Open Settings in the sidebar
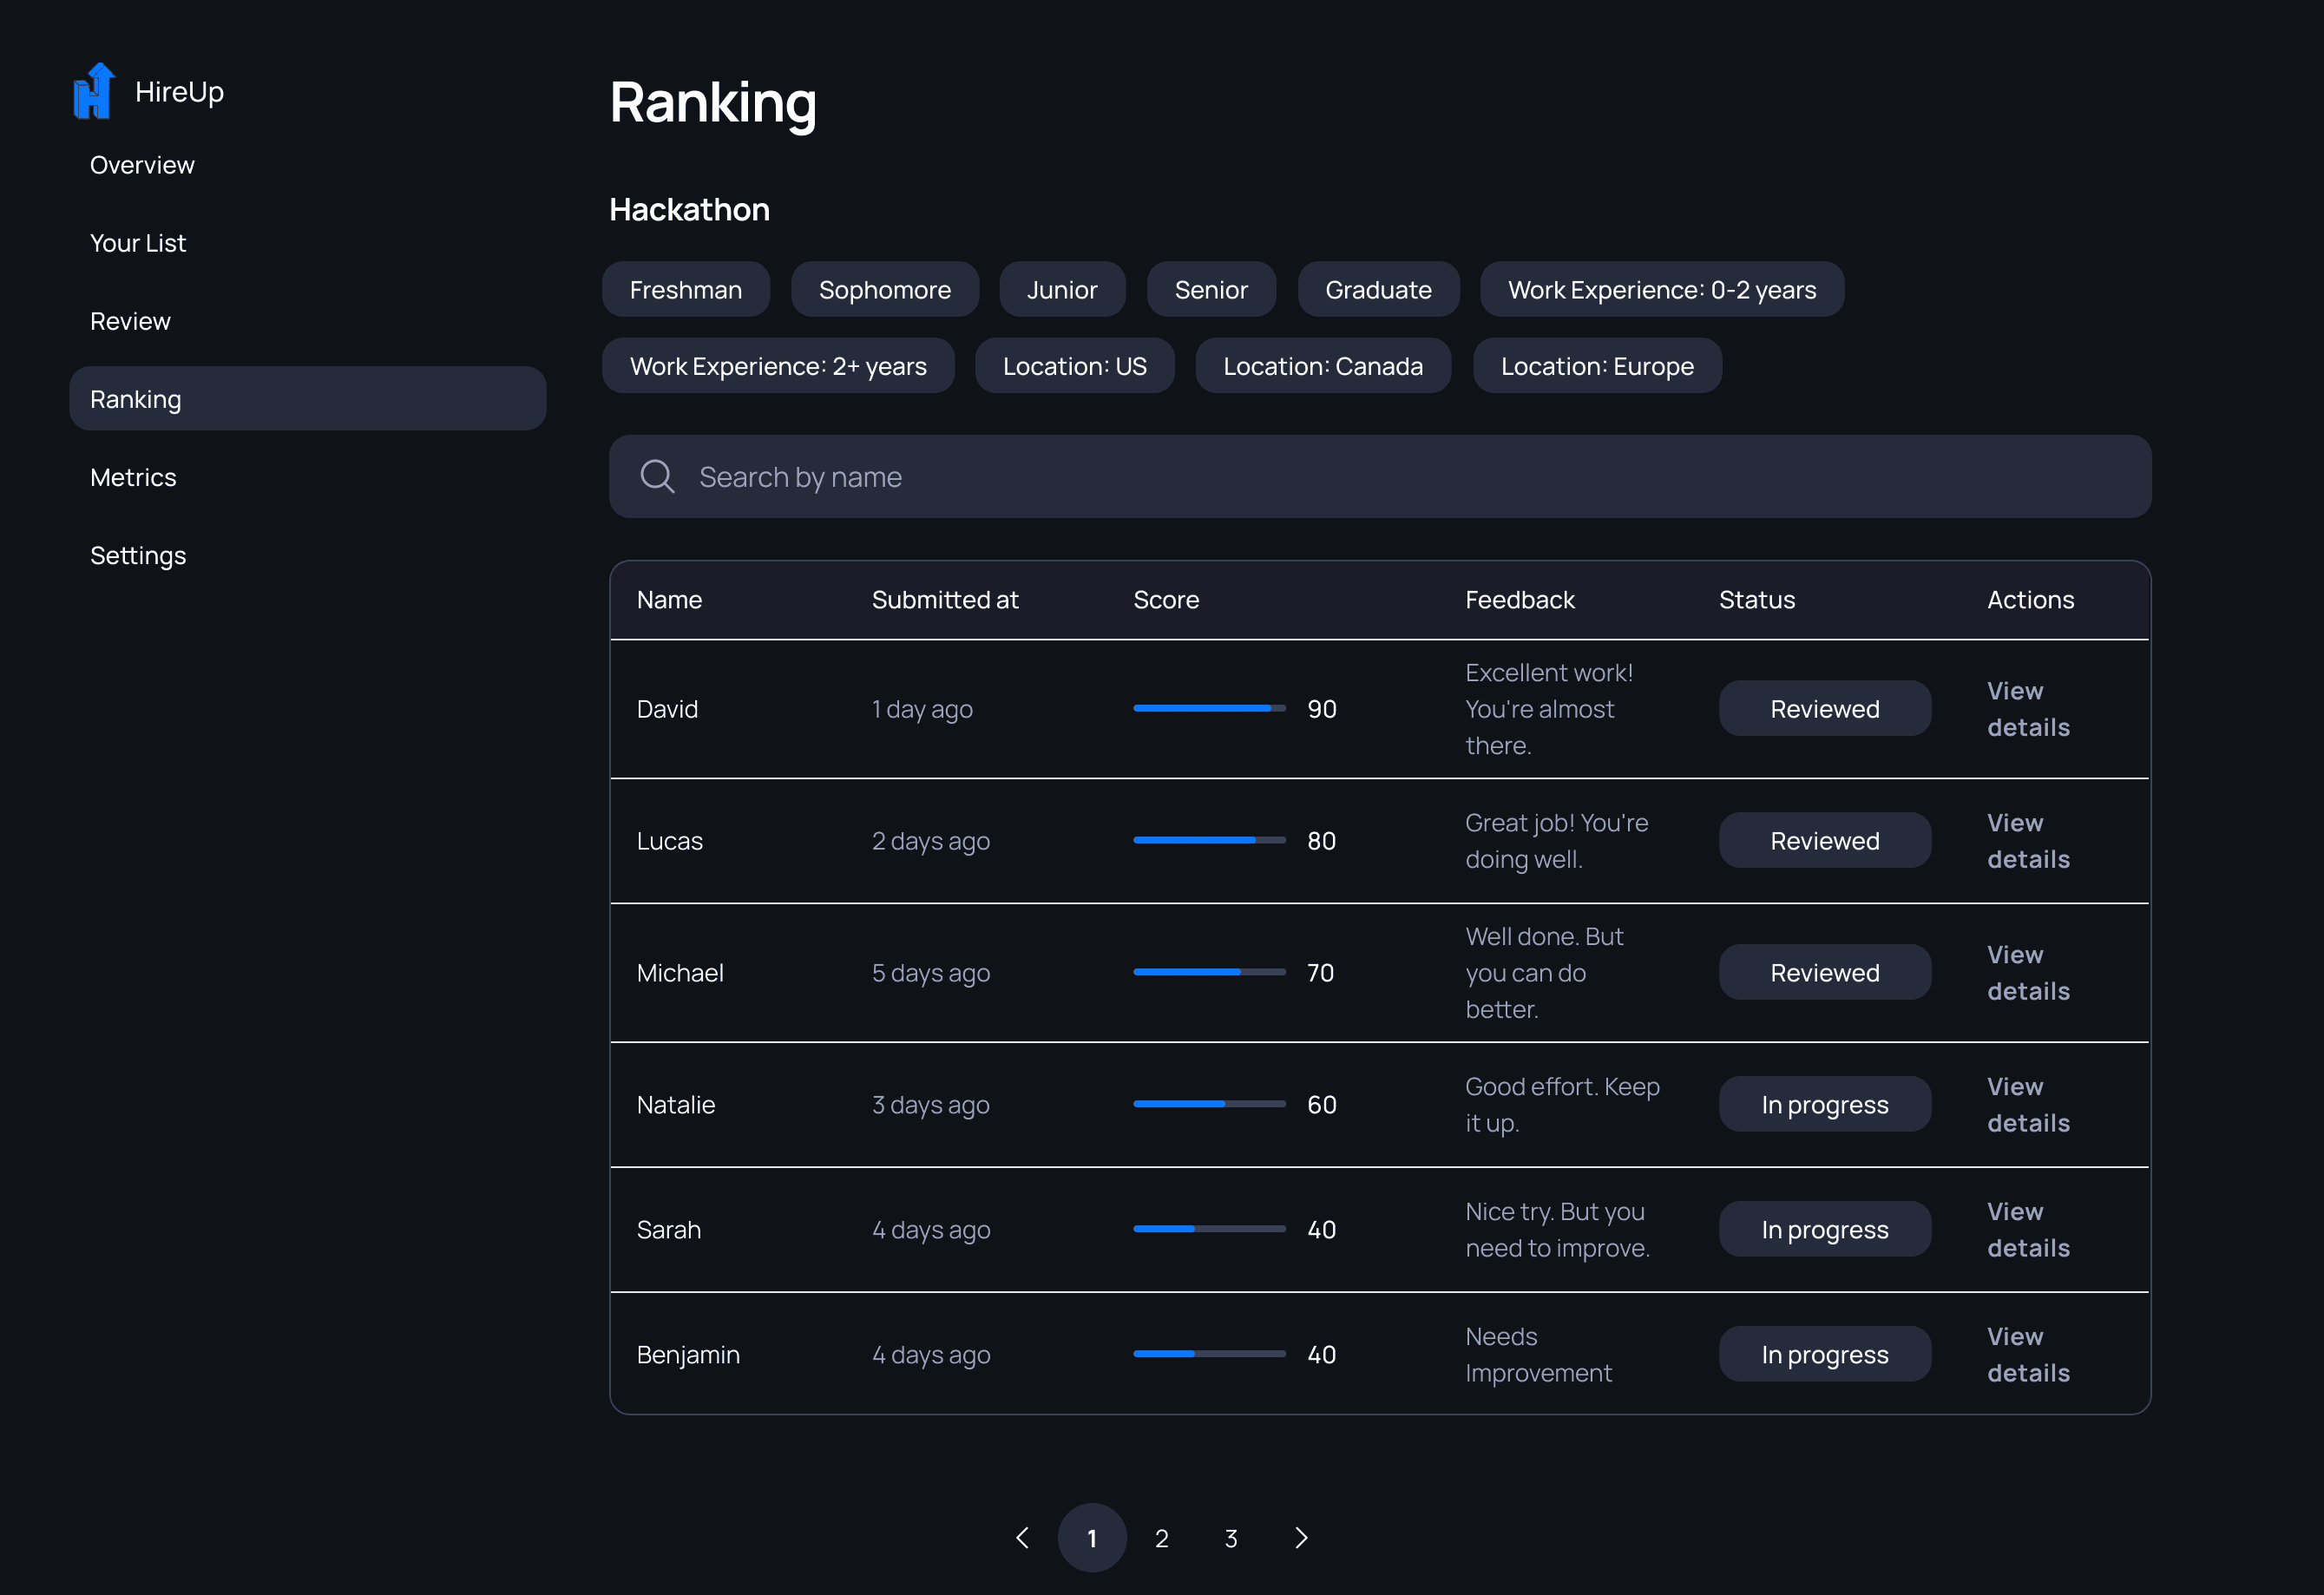 (138, 555)
